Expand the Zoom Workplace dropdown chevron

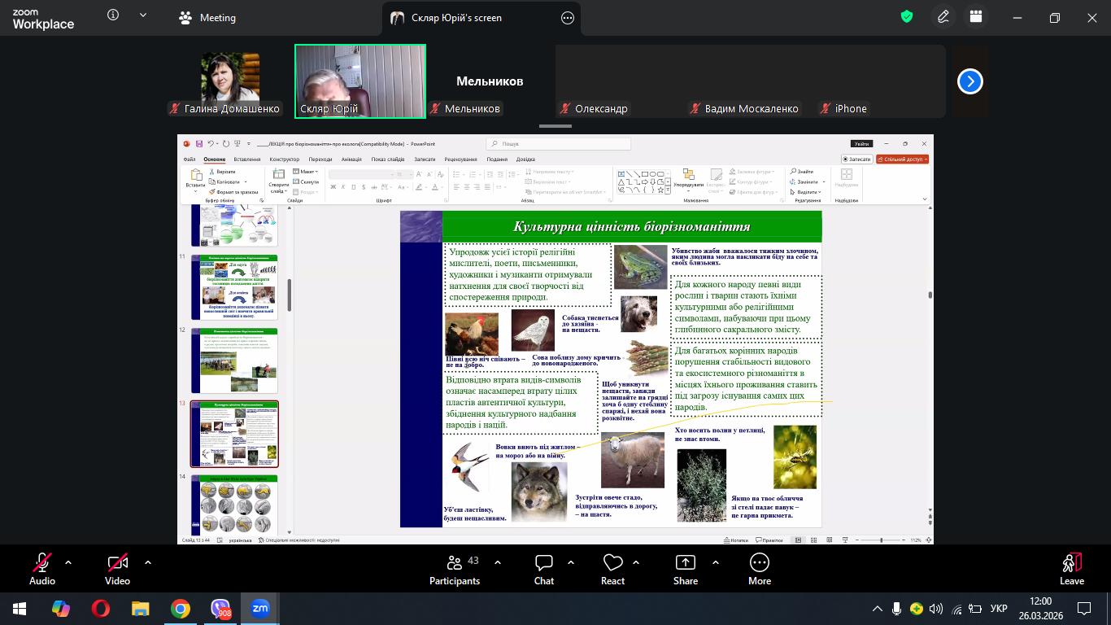[144, 15]
